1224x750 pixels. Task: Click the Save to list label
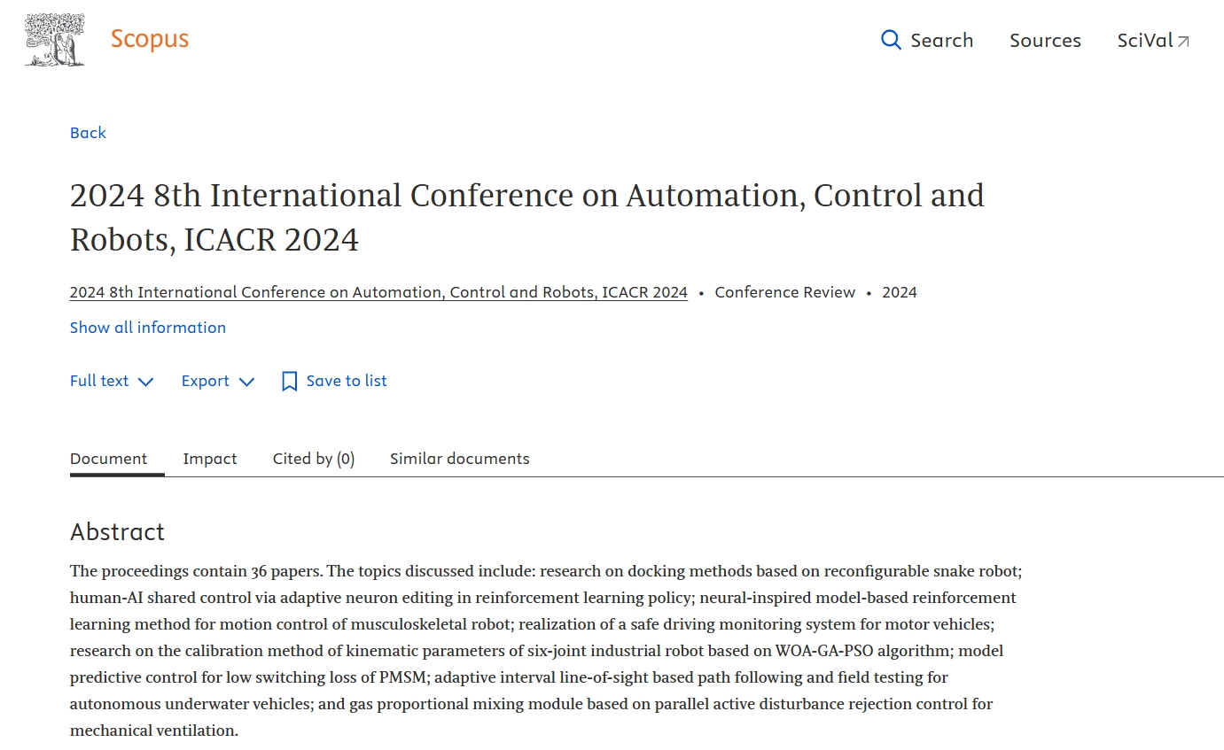(347, 381)
